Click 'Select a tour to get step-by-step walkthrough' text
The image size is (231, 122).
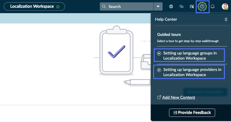[188, 41]
